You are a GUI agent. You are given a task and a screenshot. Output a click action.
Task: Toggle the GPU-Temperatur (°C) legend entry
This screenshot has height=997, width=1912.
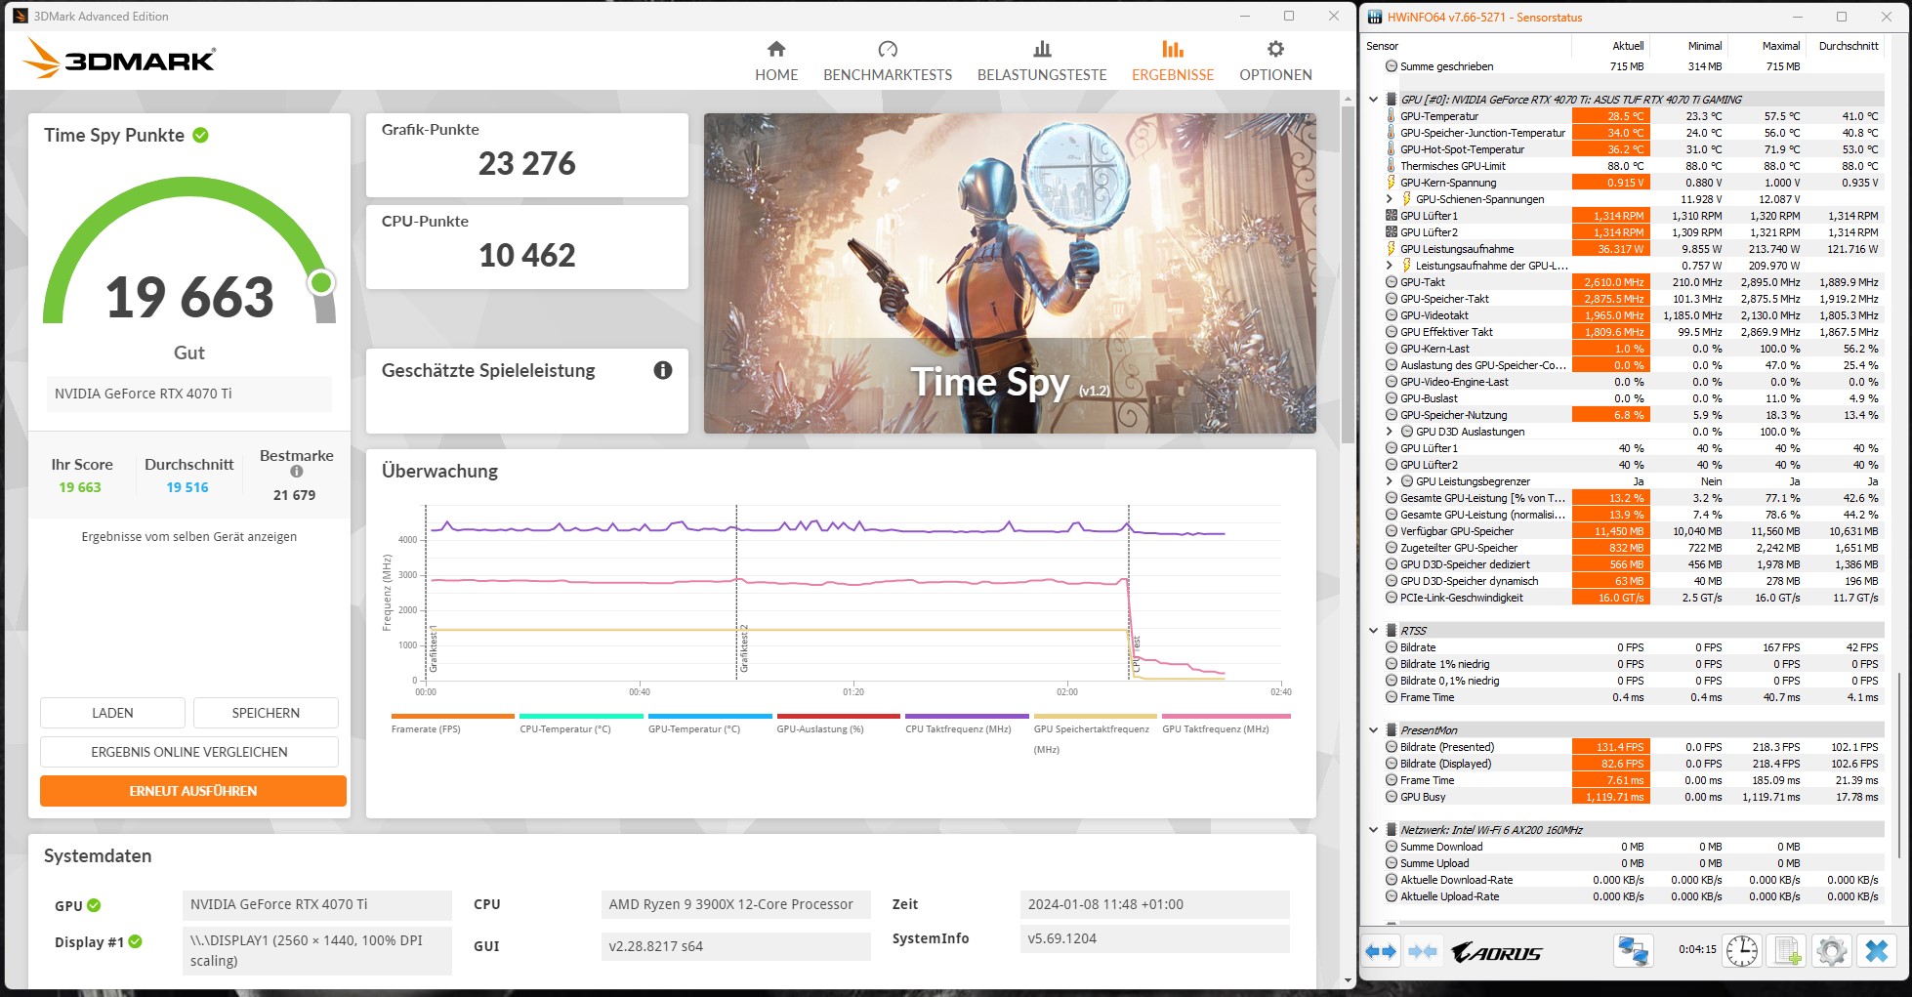[710, 724]
